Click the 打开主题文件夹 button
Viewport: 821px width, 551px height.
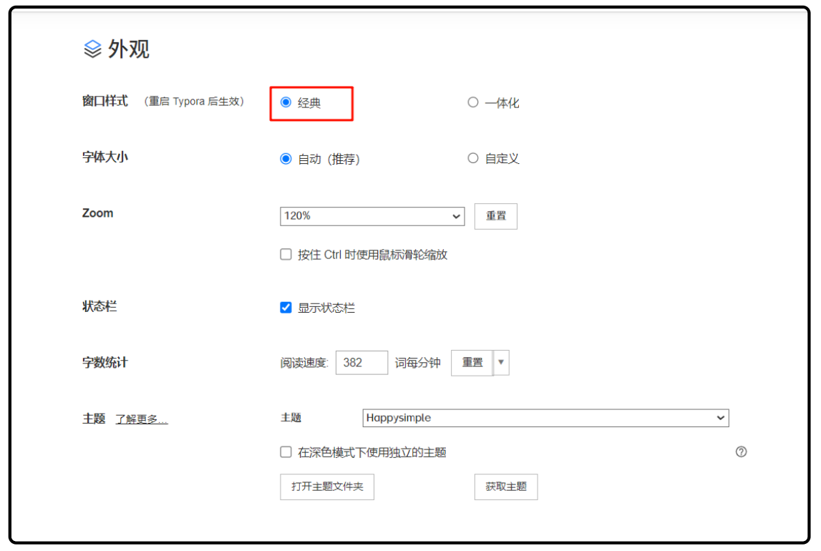pos(326,487)
